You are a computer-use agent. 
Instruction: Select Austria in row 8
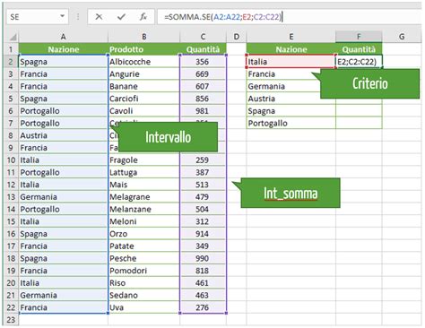tap(63, 135)
